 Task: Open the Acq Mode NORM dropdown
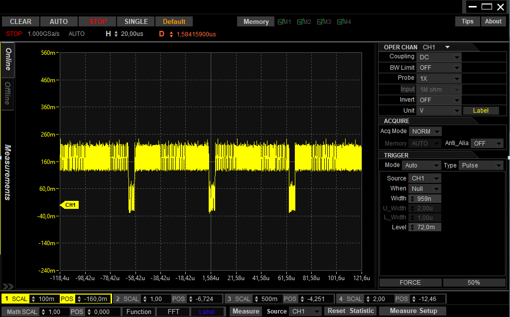point(425,132)
